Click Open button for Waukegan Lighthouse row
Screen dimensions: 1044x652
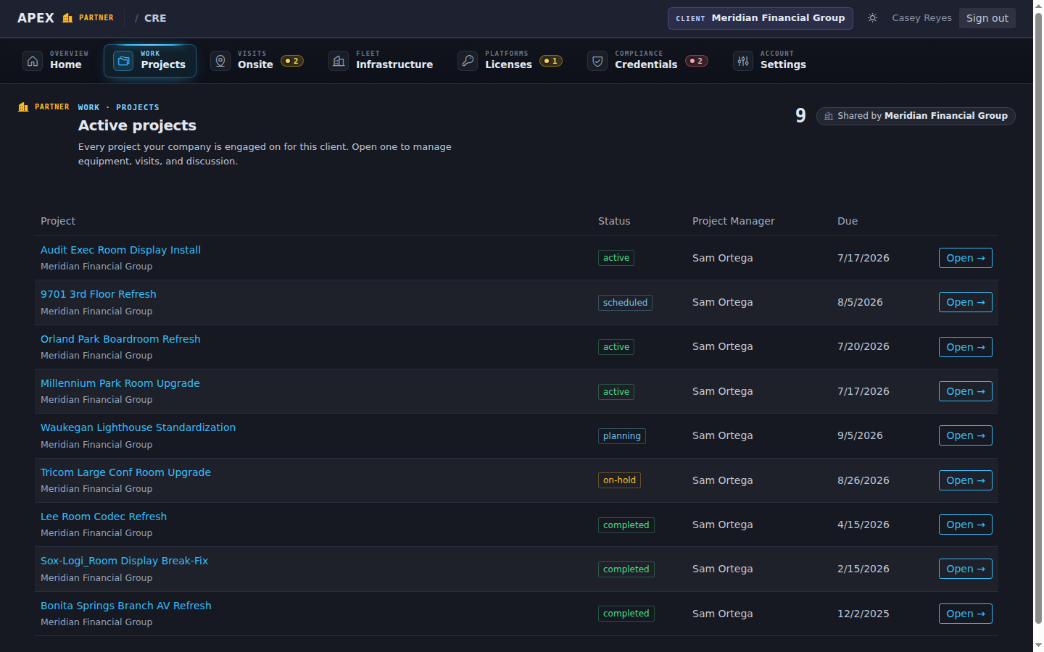(x=965, y=435)
